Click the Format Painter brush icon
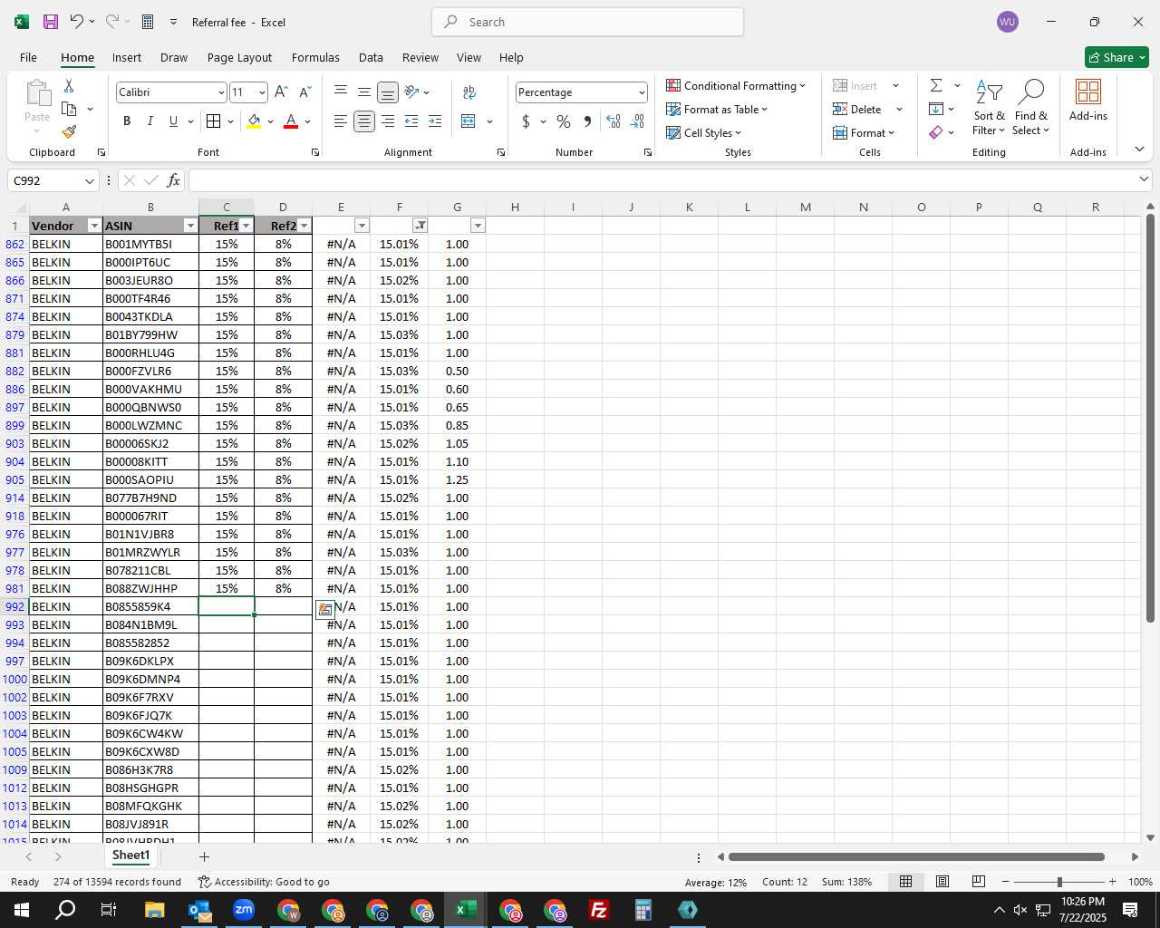Screen dimensions: 1160x928 [x=69, y=132]
